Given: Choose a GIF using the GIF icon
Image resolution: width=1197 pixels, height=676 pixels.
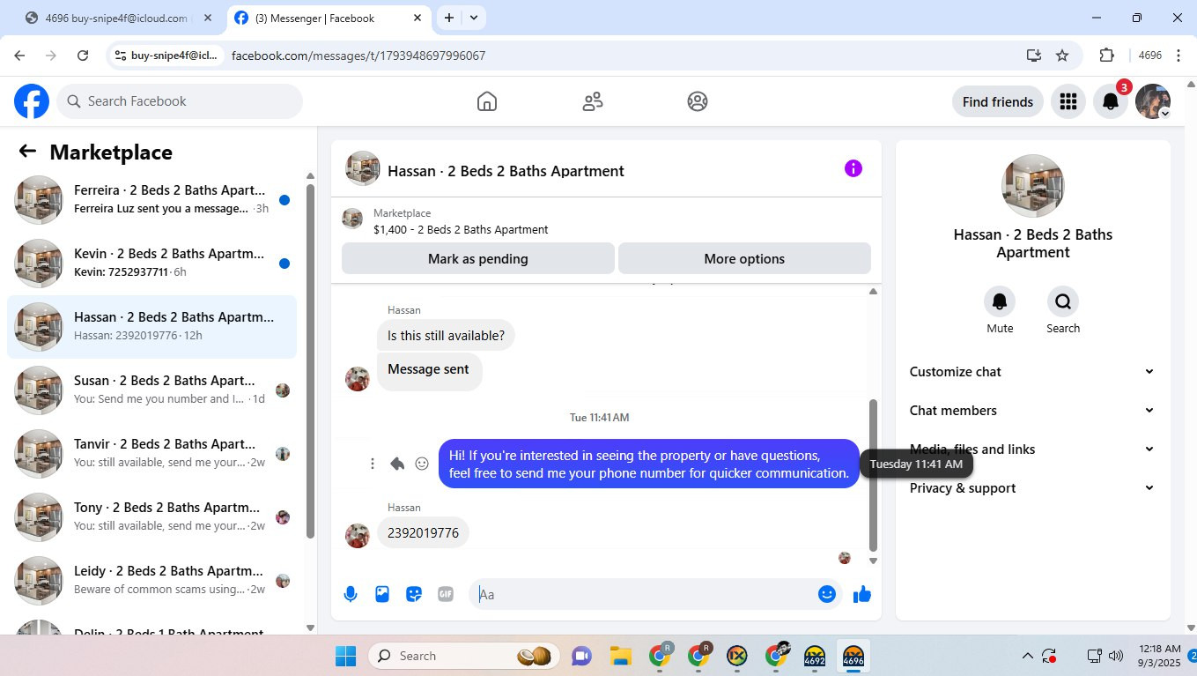Looking at the screenshot, I should (446, 594).
